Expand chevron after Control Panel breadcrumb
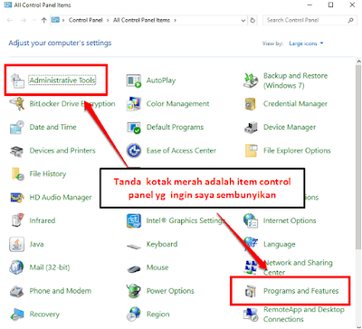 [x=108, y=20]
